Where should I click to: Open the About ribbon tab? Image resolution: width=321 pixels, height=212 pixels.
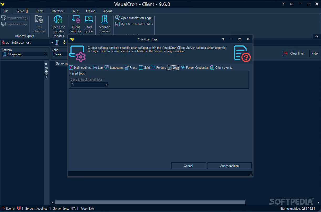click(x=108, y=11)
